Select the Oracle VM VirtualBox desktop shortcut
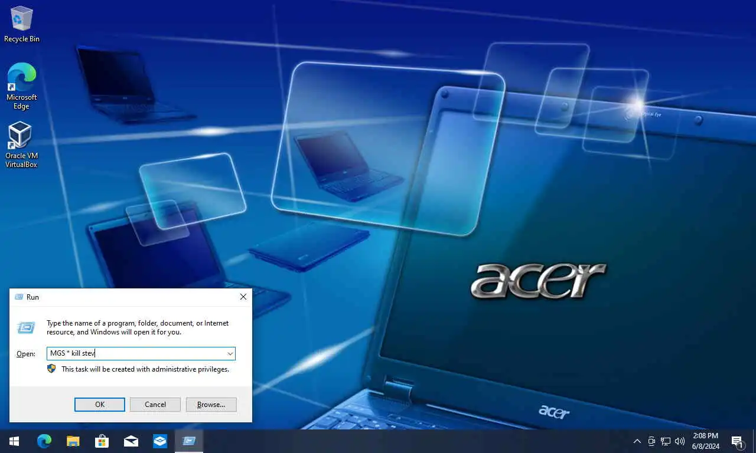Viewport: 756px width, 453px height. pyautogui.click(x=21, y=145)
